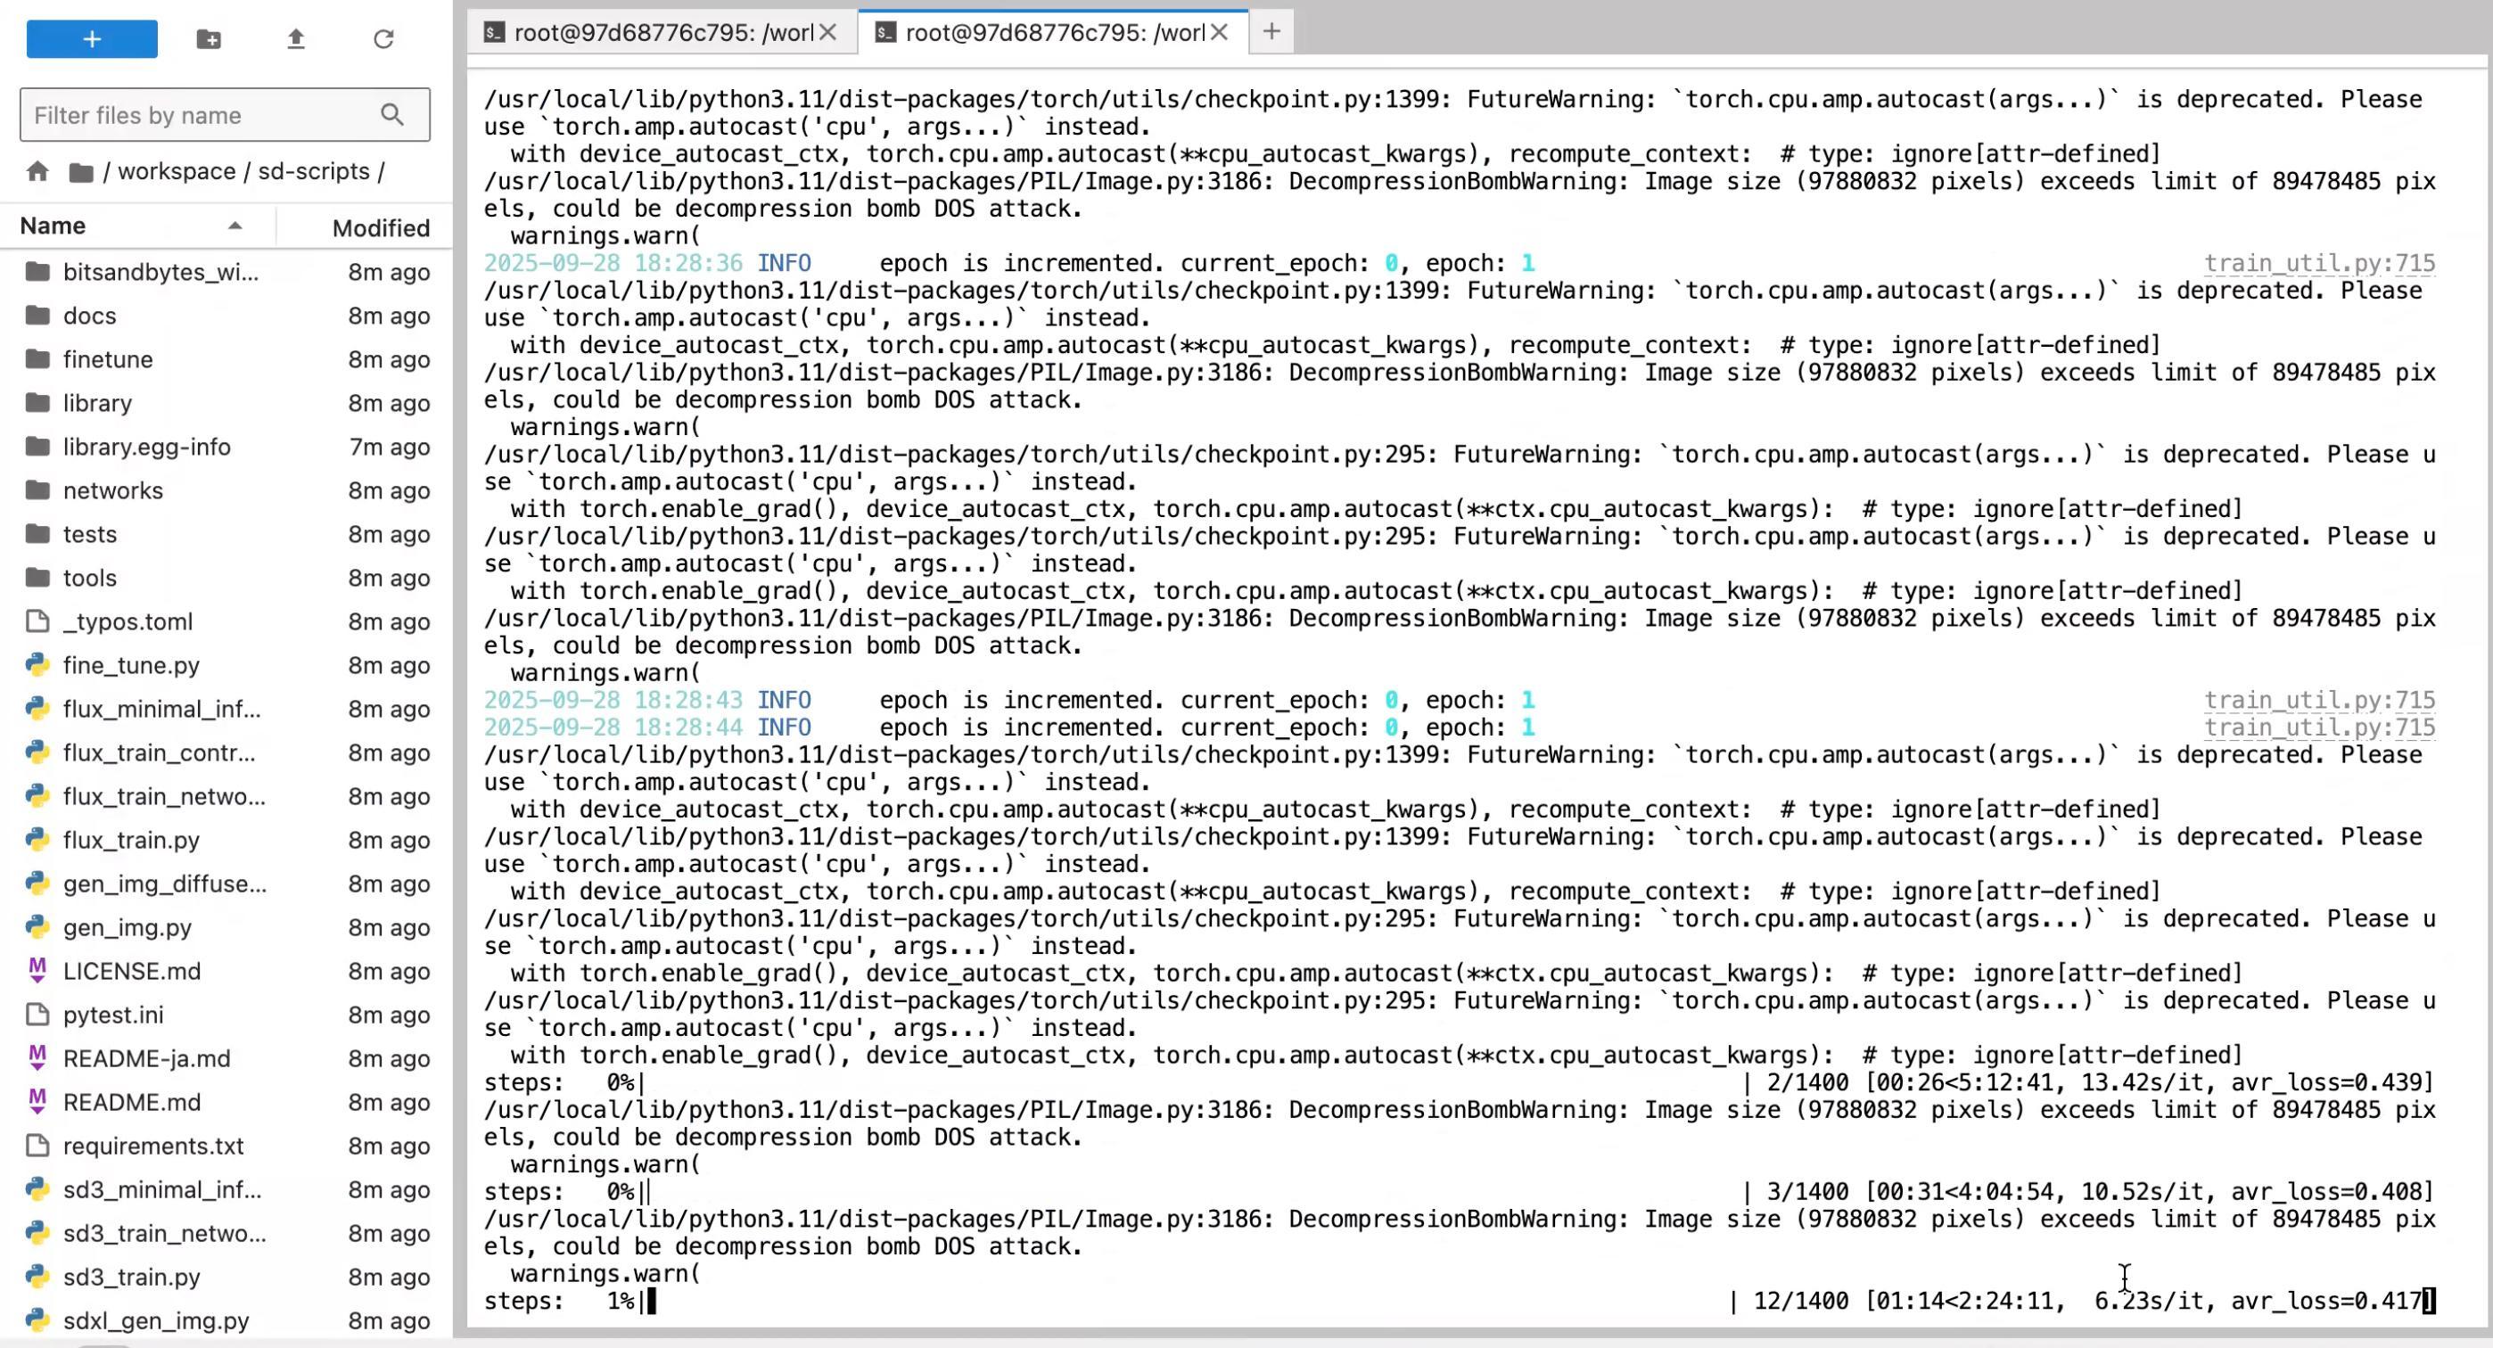Image resolution: width=2493 pixels, height=1348 pixels.
Task: Select the README.md markdown file
Action: click(x=132, y=1102)
